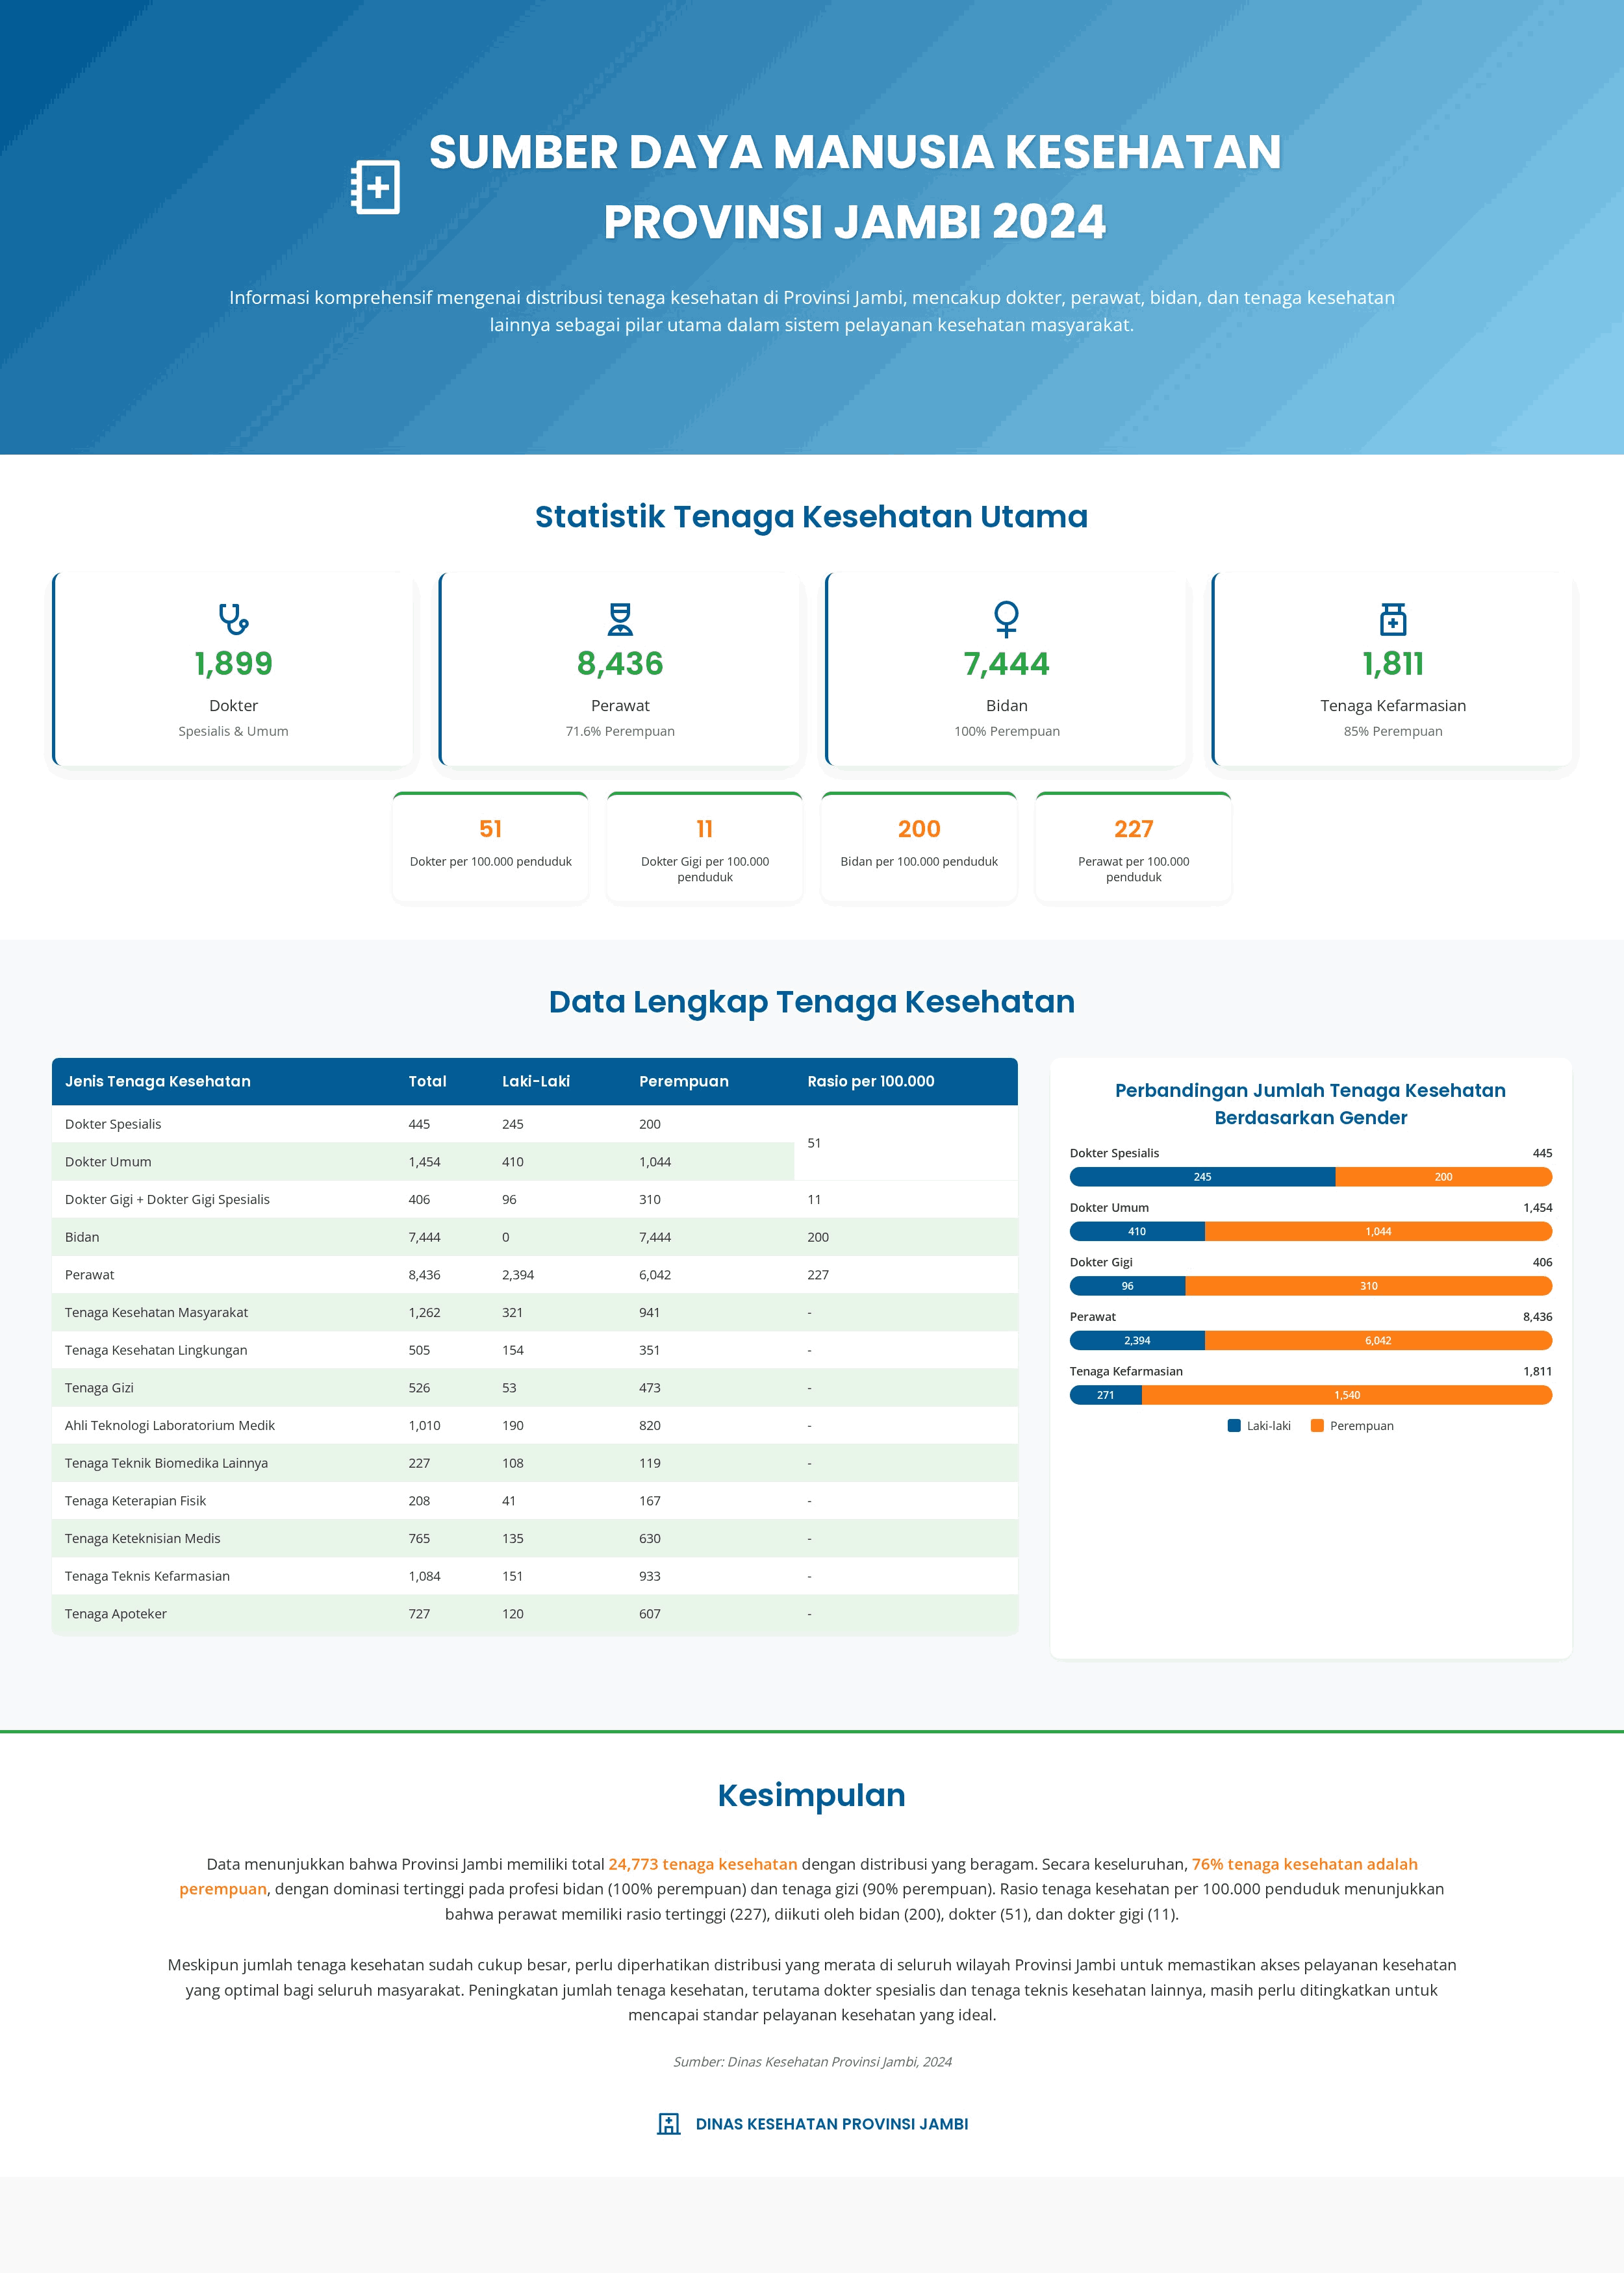Viewport: 1624px width, 2273px height.
Task: Click the nurse icon above 8,436
Action: pyautogui.click(x=620, y=619)
